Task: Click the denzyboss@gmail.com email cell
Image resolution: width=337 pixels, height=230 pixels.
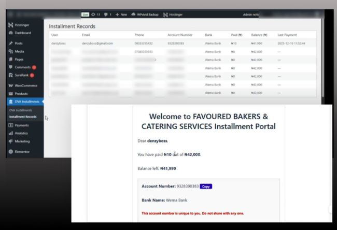Action: click(97, 44)
